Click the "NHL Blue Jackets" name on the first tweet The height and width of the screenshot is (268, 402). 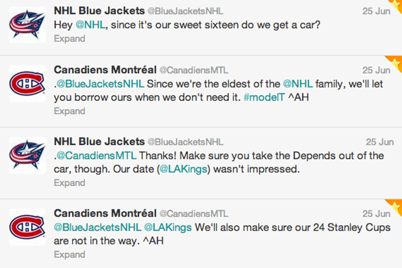click(99, 11)
